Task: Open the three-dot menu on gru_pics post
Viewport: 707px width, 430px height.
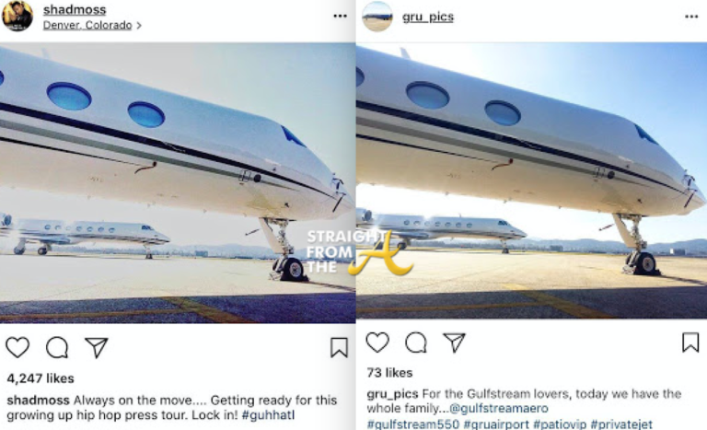Action: coord(691,17)
